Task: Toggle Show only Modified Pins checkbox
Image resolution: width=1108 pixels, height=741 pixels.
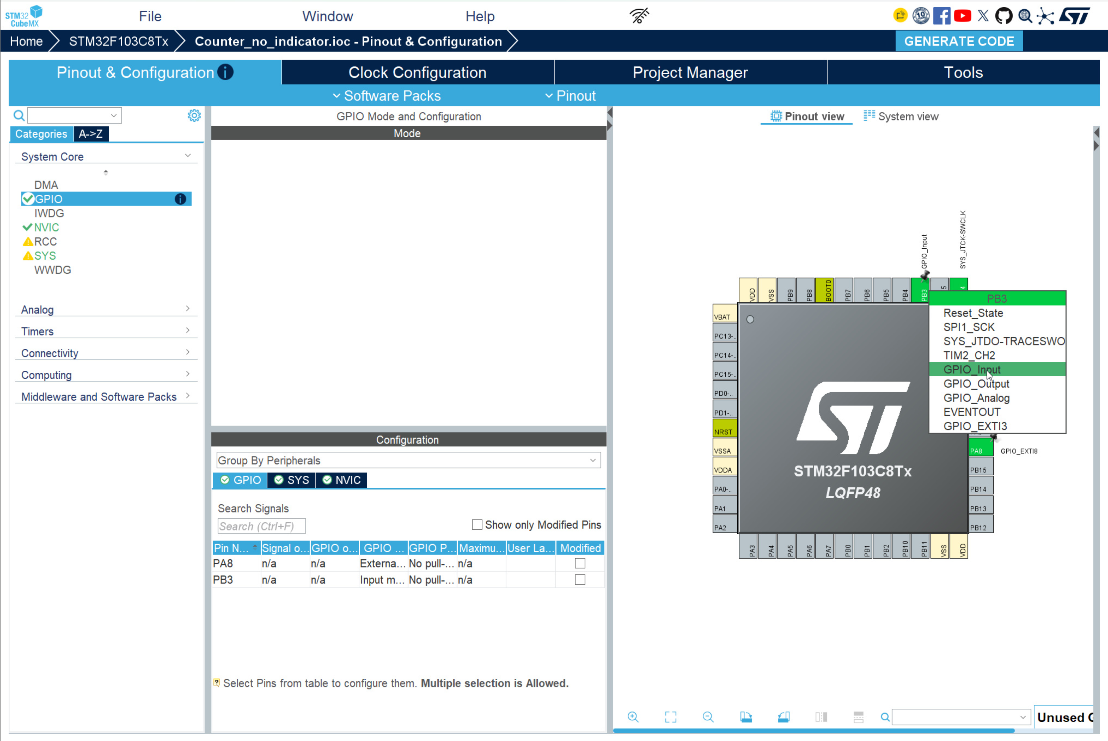Action: [x=477, y=525]
